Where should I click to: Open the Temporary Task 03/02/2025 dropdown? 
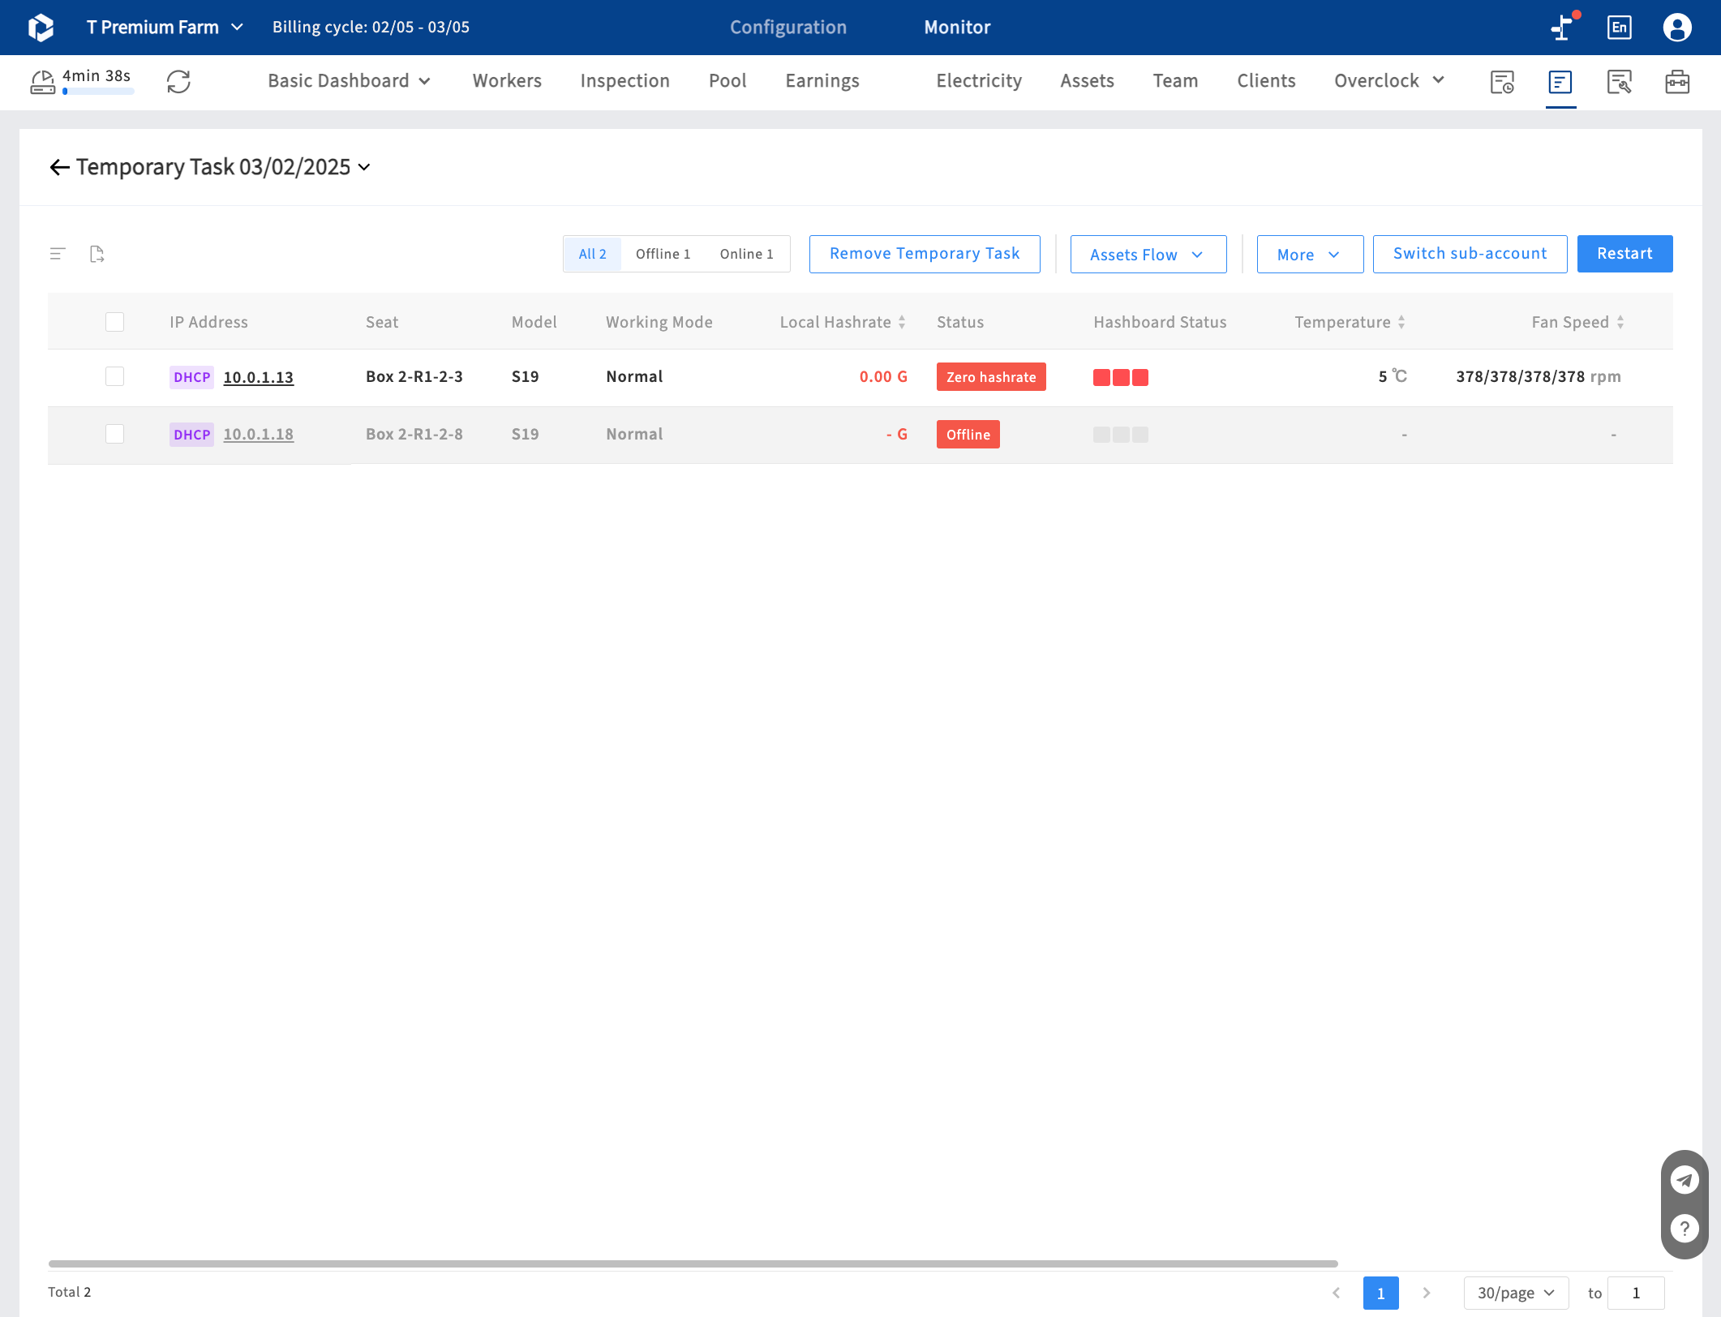click(x=224, y=167)
